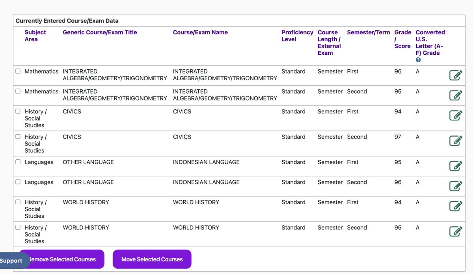Click the Subject Area column header

coord(35,36)
